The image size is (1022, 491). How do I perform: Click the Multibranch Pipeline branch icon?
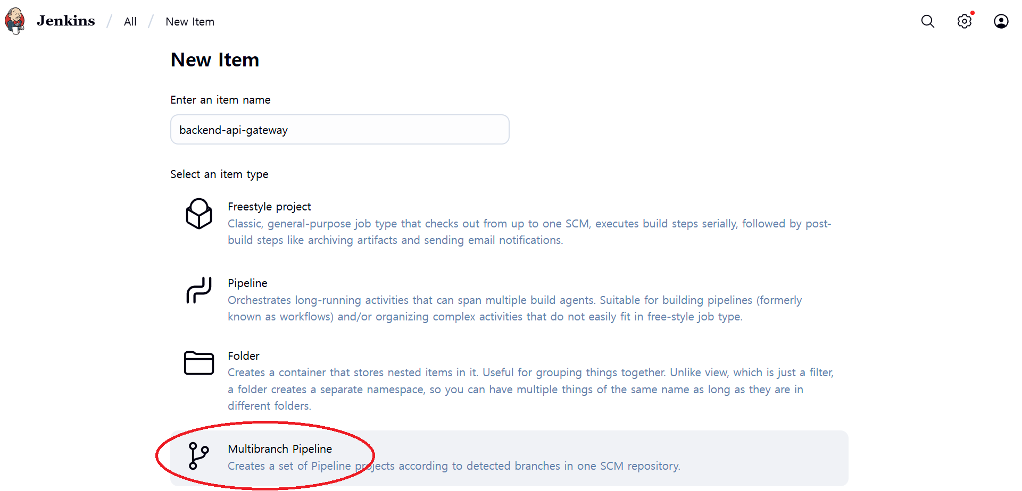(199, 456)
